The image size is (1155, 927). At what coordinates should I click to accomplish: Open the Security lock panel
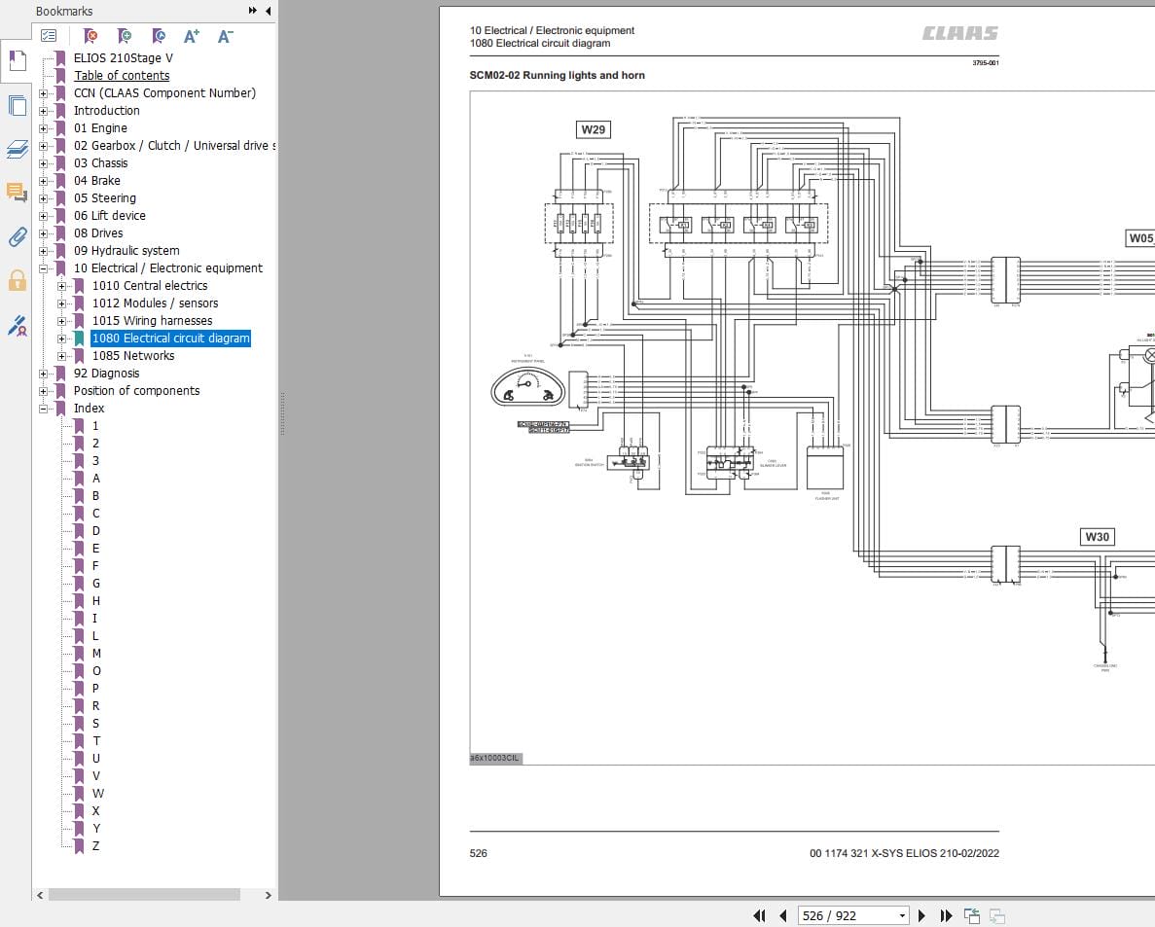coord(17,280)
